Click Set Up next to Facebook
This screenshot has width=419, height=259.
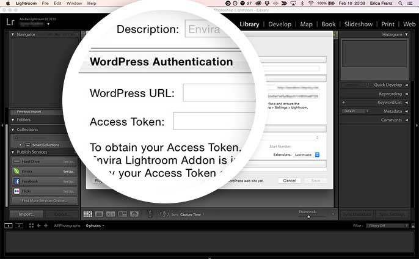(x=68, y=181)
